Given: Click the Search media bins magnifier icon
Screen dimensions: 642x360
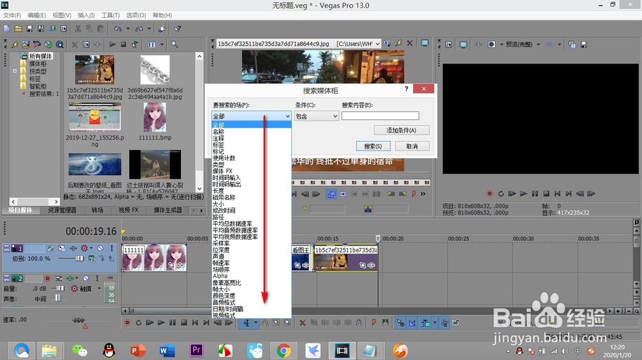Looking at the screenshot, I should [175, 44].
